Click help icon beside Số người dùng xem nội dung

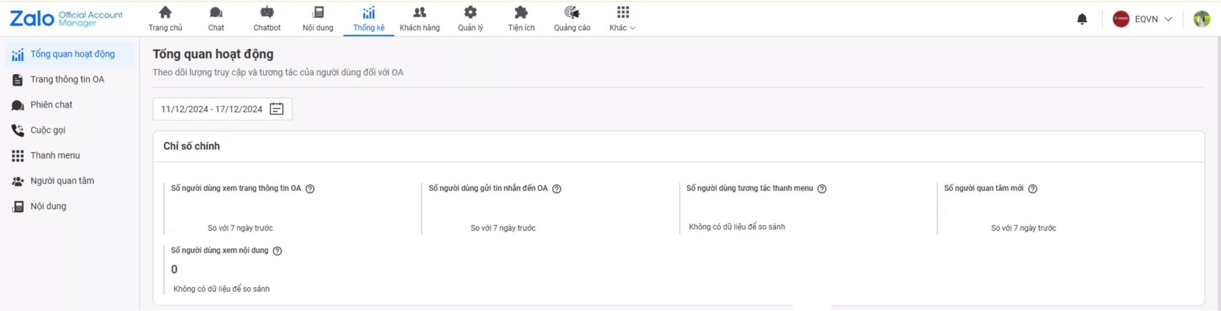tap(277, 251)
